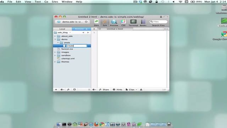Viewport: 227px width, 128px height.
Task: Click the battery status menu bar icon
Action: click(196, 2)
